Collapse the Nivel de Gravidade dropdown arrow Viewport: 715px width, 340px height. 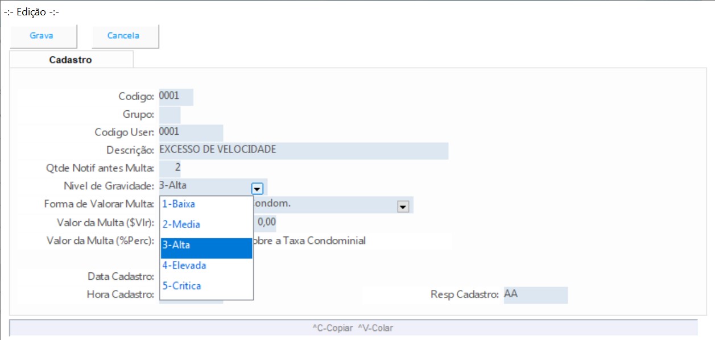[257, 188]
